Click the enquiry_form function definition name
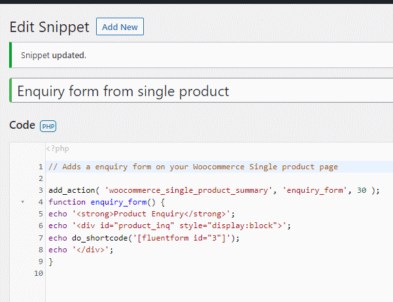This screenshot has width=393, height=302. coord(118,202)
